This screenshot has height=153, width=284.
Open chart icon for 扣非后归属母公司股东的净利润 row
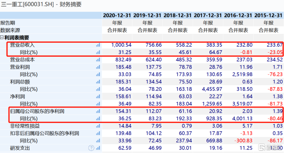(x=98, y=134)
